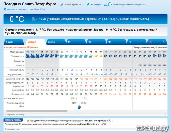This screenshot has height=133, width=171.
Task: Click the horizontal scrollbar thumb
Action: pos(37,111)
